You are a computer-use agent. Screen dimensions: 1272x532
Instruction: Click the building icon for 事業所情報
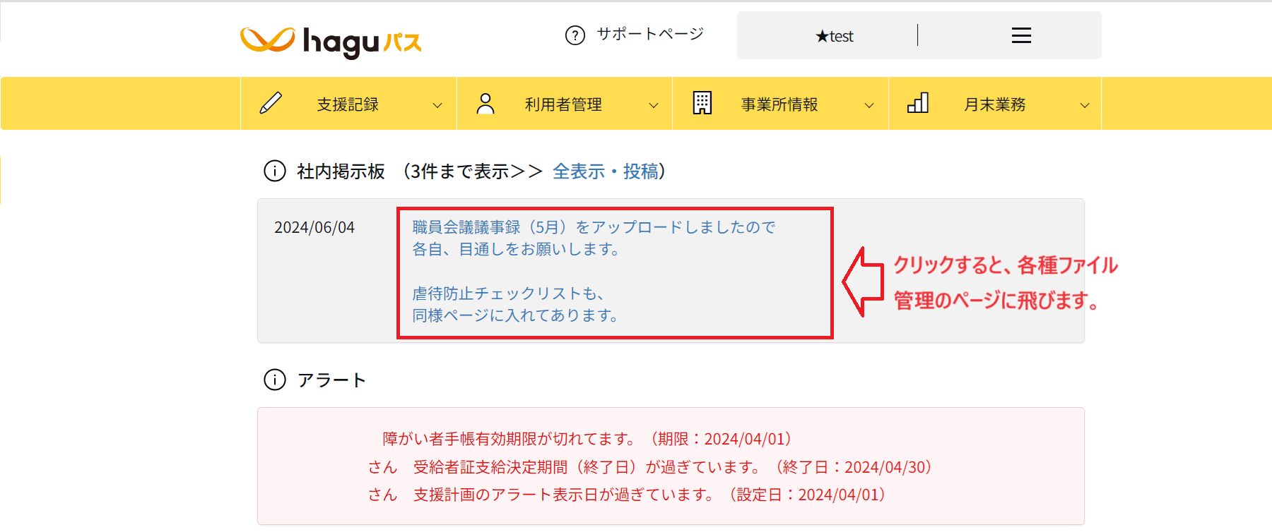point(702,104)
